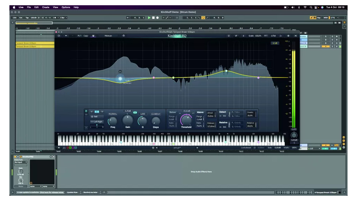Toggle the Ext sync button
The image size is (357, 201).
click(x=21, y=17)
